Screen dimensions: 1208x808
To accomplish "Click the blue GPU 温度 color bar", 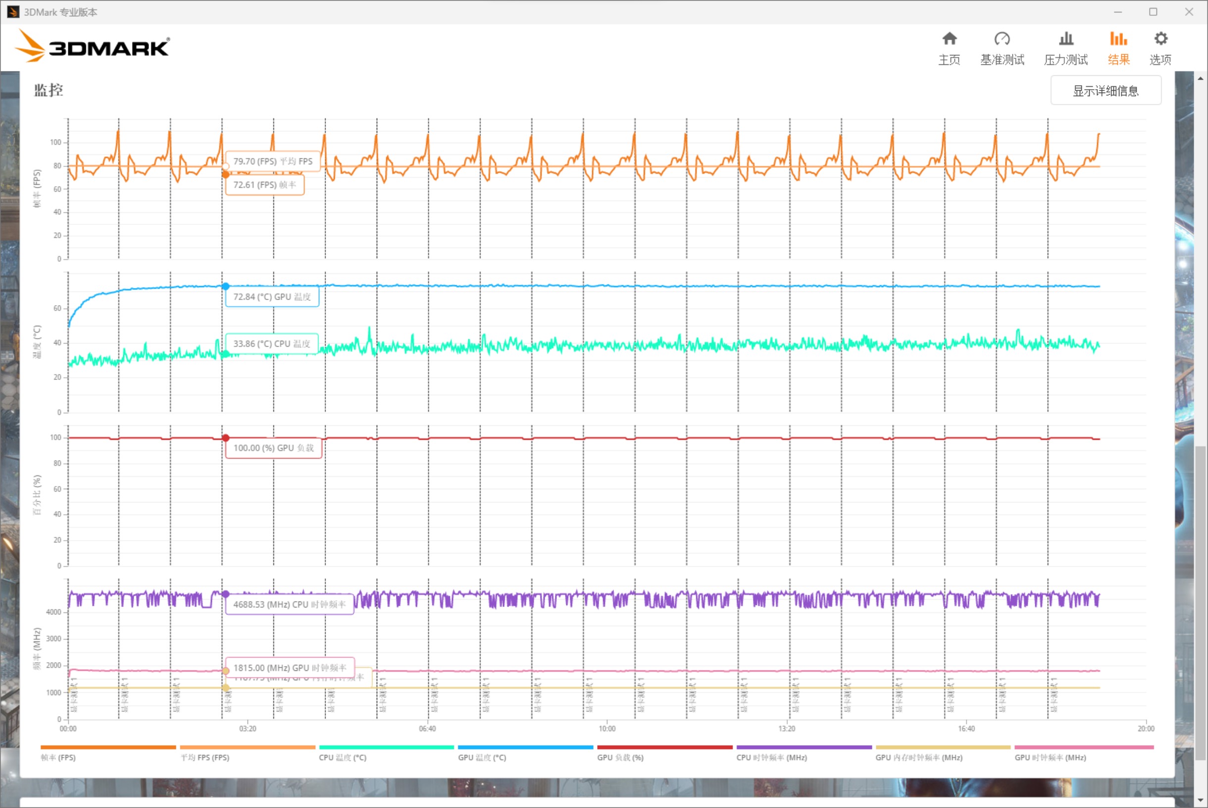I will [x=525, y=747].
